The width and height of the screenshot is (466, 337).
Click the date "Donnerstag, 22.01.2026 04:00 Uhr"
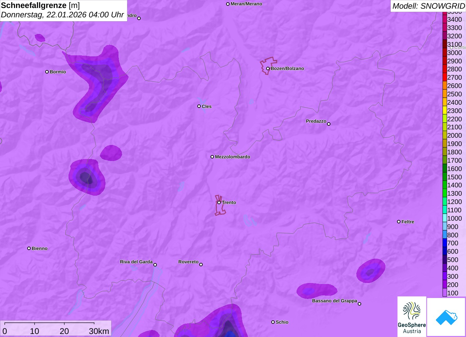[x=62, y=15]
